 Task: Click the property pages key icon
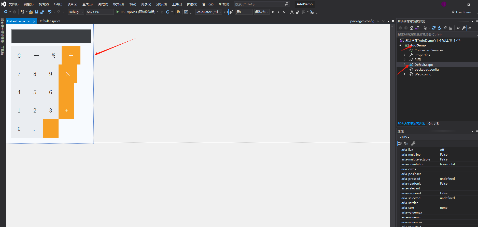(413, 143)
